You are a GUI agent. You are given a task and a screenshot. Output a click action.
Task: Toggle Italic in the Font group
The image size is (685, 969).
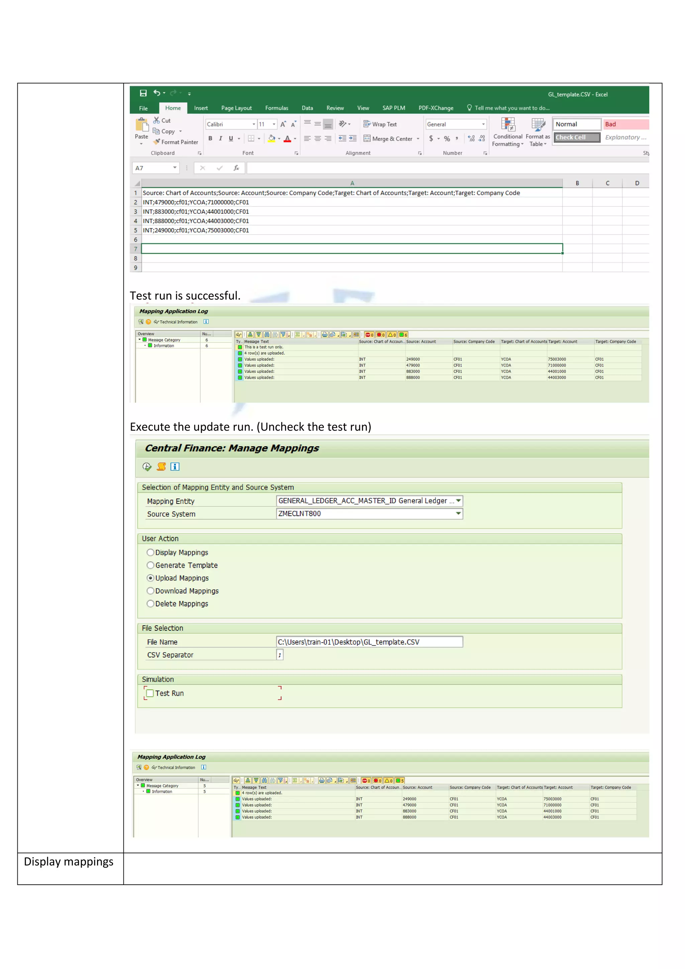pos(221,139)
